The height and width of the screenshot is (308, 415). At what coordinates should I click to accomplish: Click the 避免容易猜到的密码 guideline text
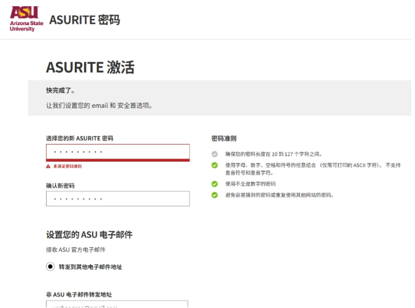click(x=280, y=195)
